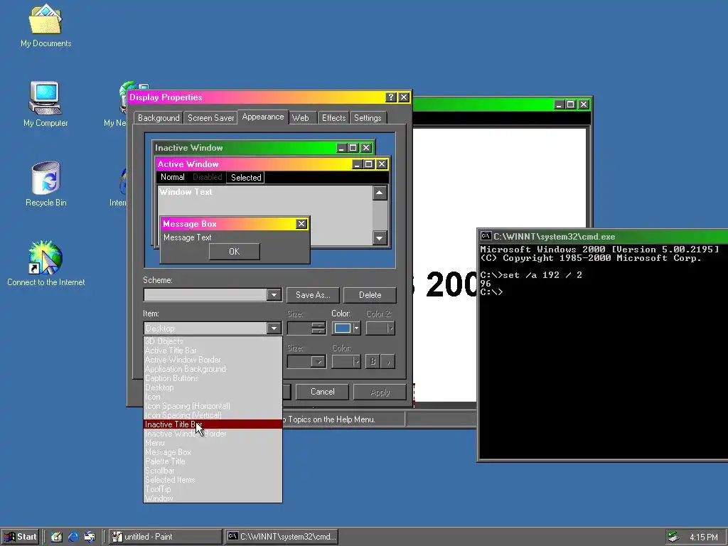Choose Palette Title from item list
The height and width of the screenshot is (546, 728).
213,461
